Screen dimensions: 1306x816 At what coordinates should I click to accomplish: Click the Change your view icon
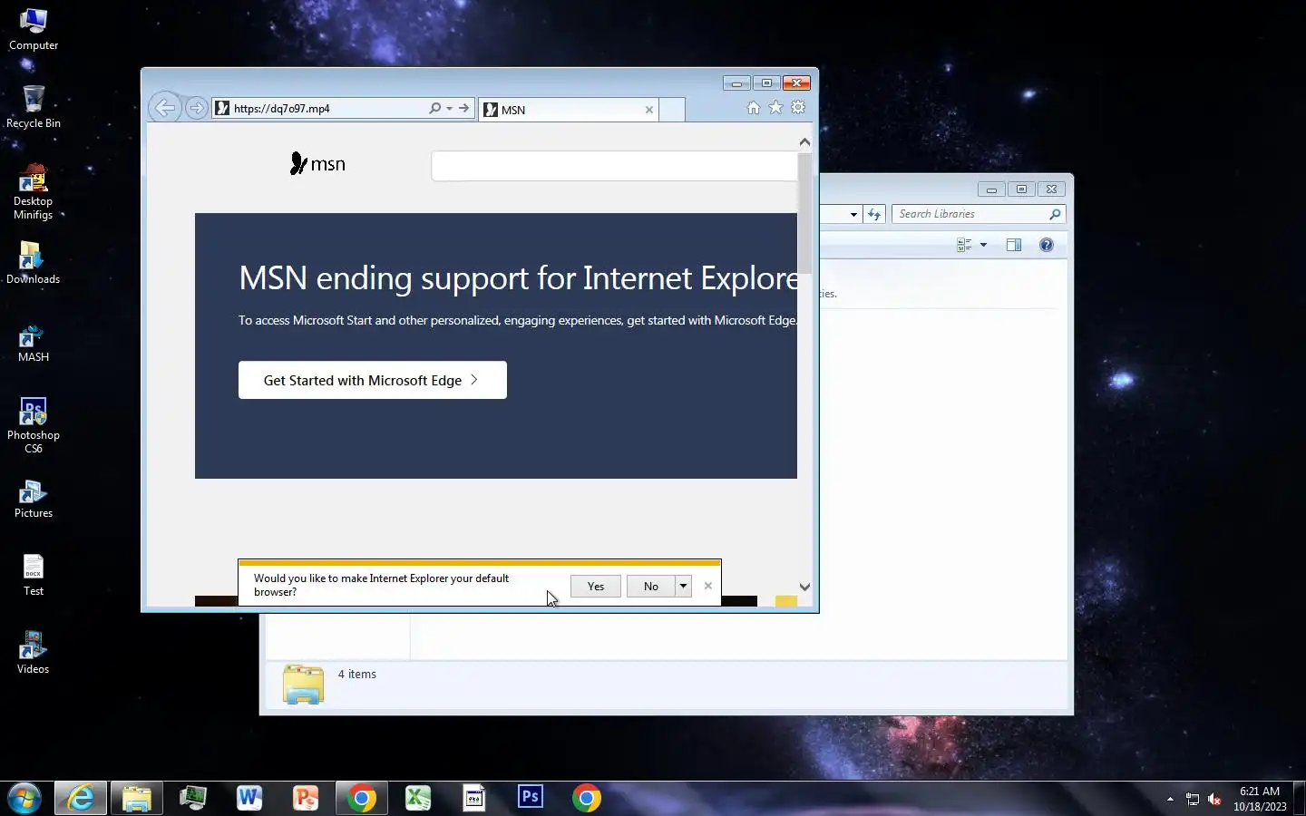pos(964,245)
